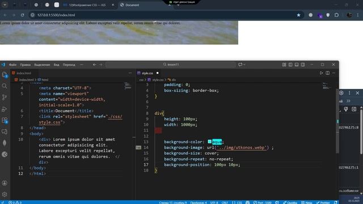This screenshot has height=204, width=363.
Task: Open the Extensions view
Action: click(5, 120)
